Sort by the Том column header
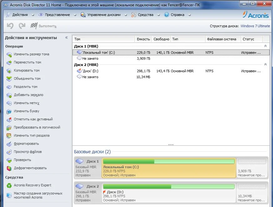Viewport: 273px width, 207px height. point(104,39)
